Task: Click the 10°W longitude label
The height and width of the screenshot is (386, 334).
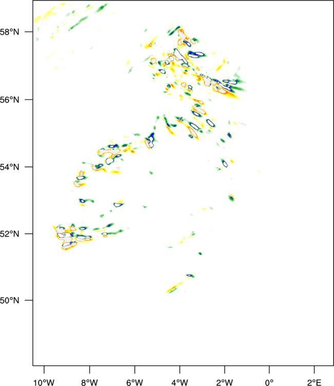Action: (x=44, y=382)
